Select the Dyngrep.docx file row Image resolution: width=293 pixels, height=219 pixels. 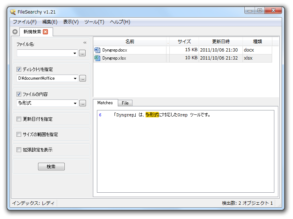pyautogui.click(x=183, y=50)
